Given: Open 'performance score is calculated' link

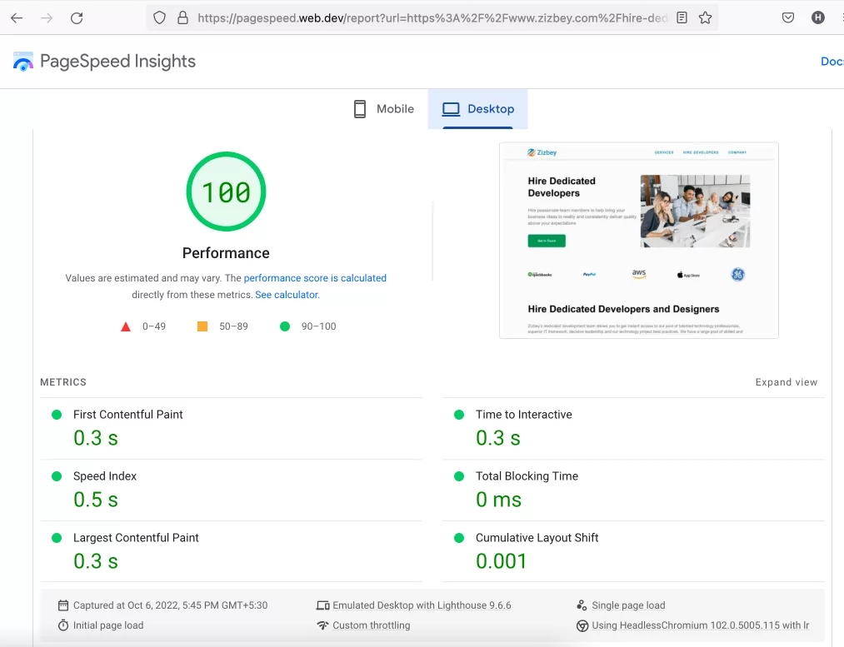Looking at the screenshot, I should point(315,278).
